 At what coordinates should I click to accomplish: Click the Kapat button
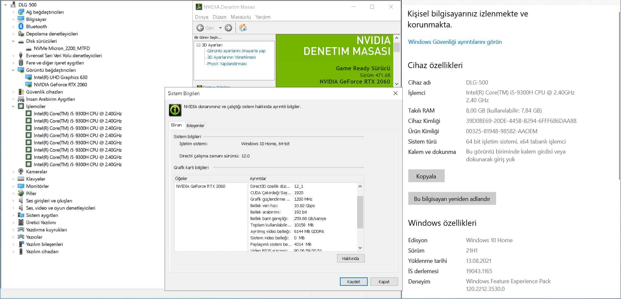tap(384, 282)
